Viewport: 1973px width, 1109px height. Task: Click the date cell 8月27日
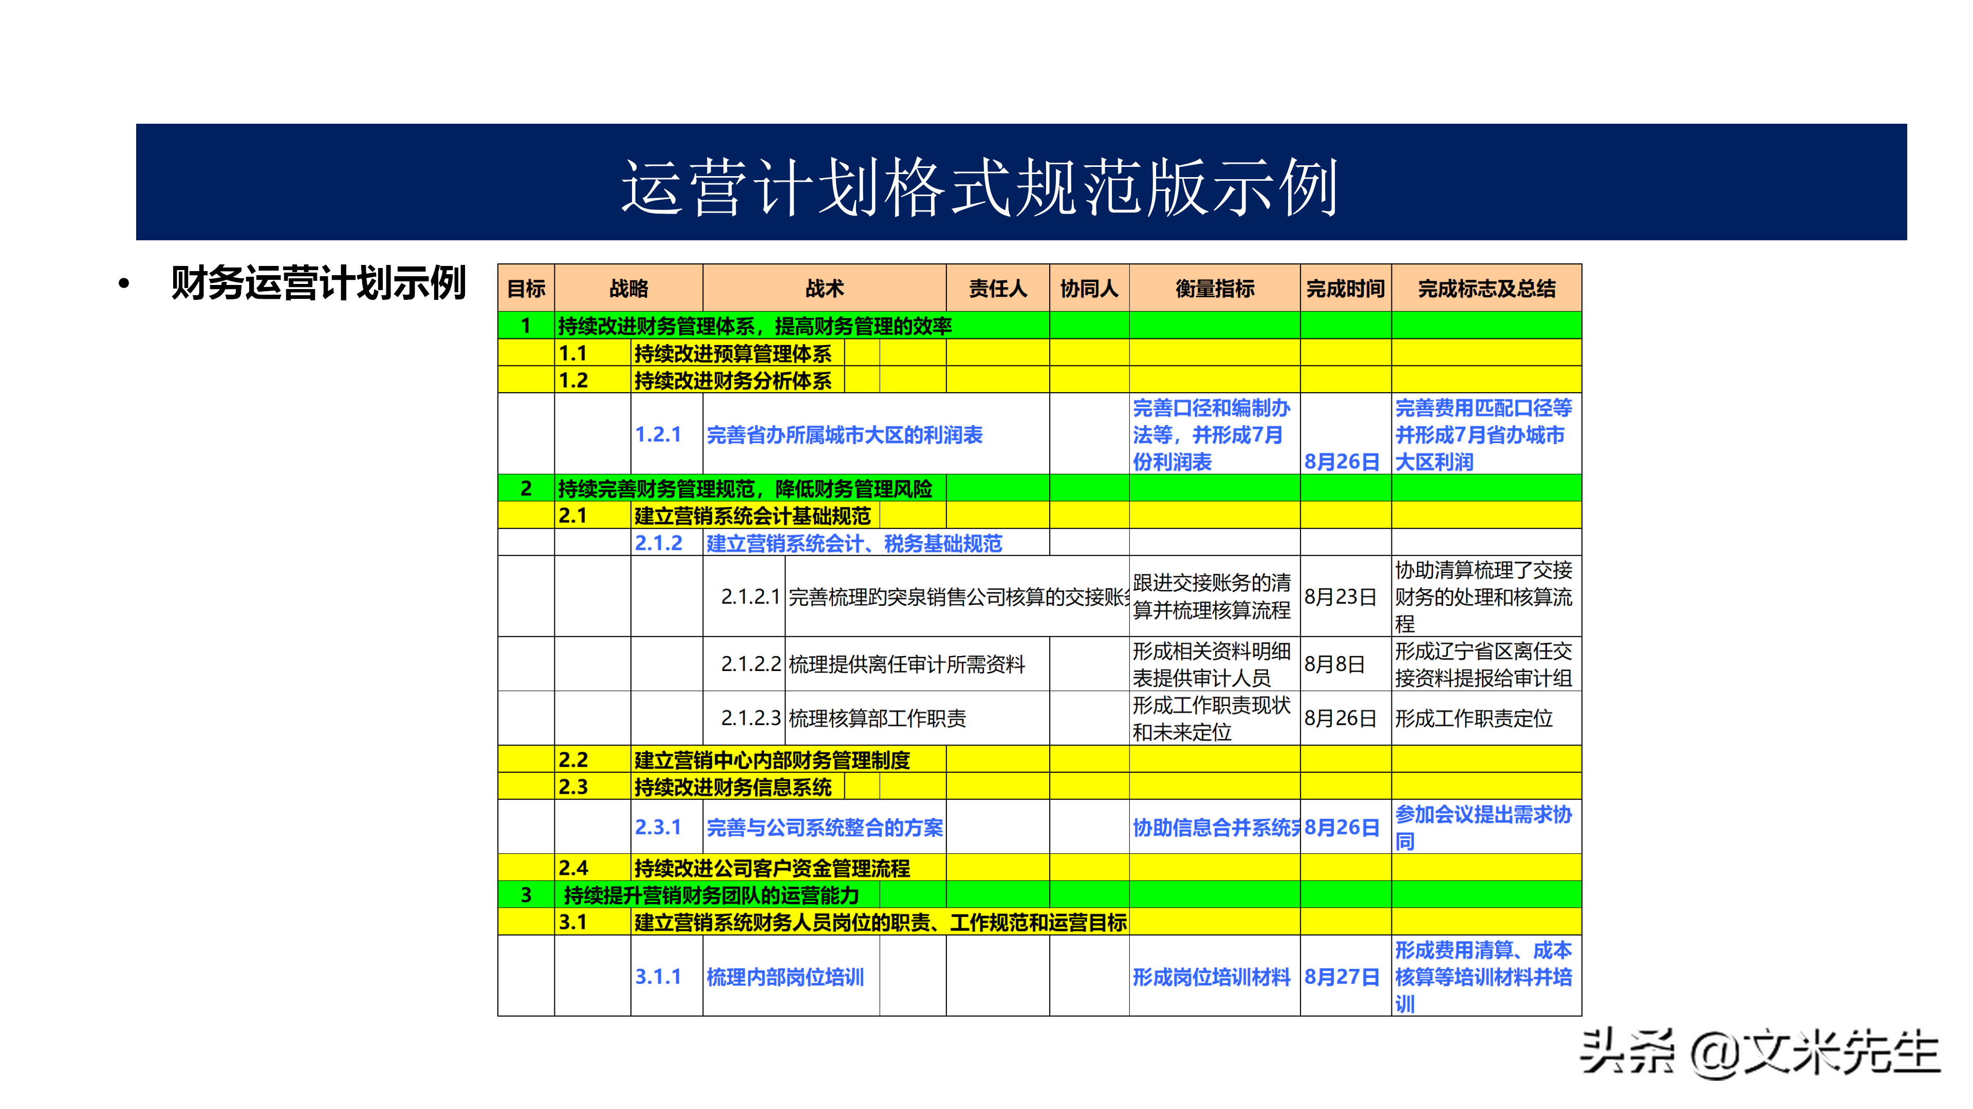click(x=1346, y=977)
